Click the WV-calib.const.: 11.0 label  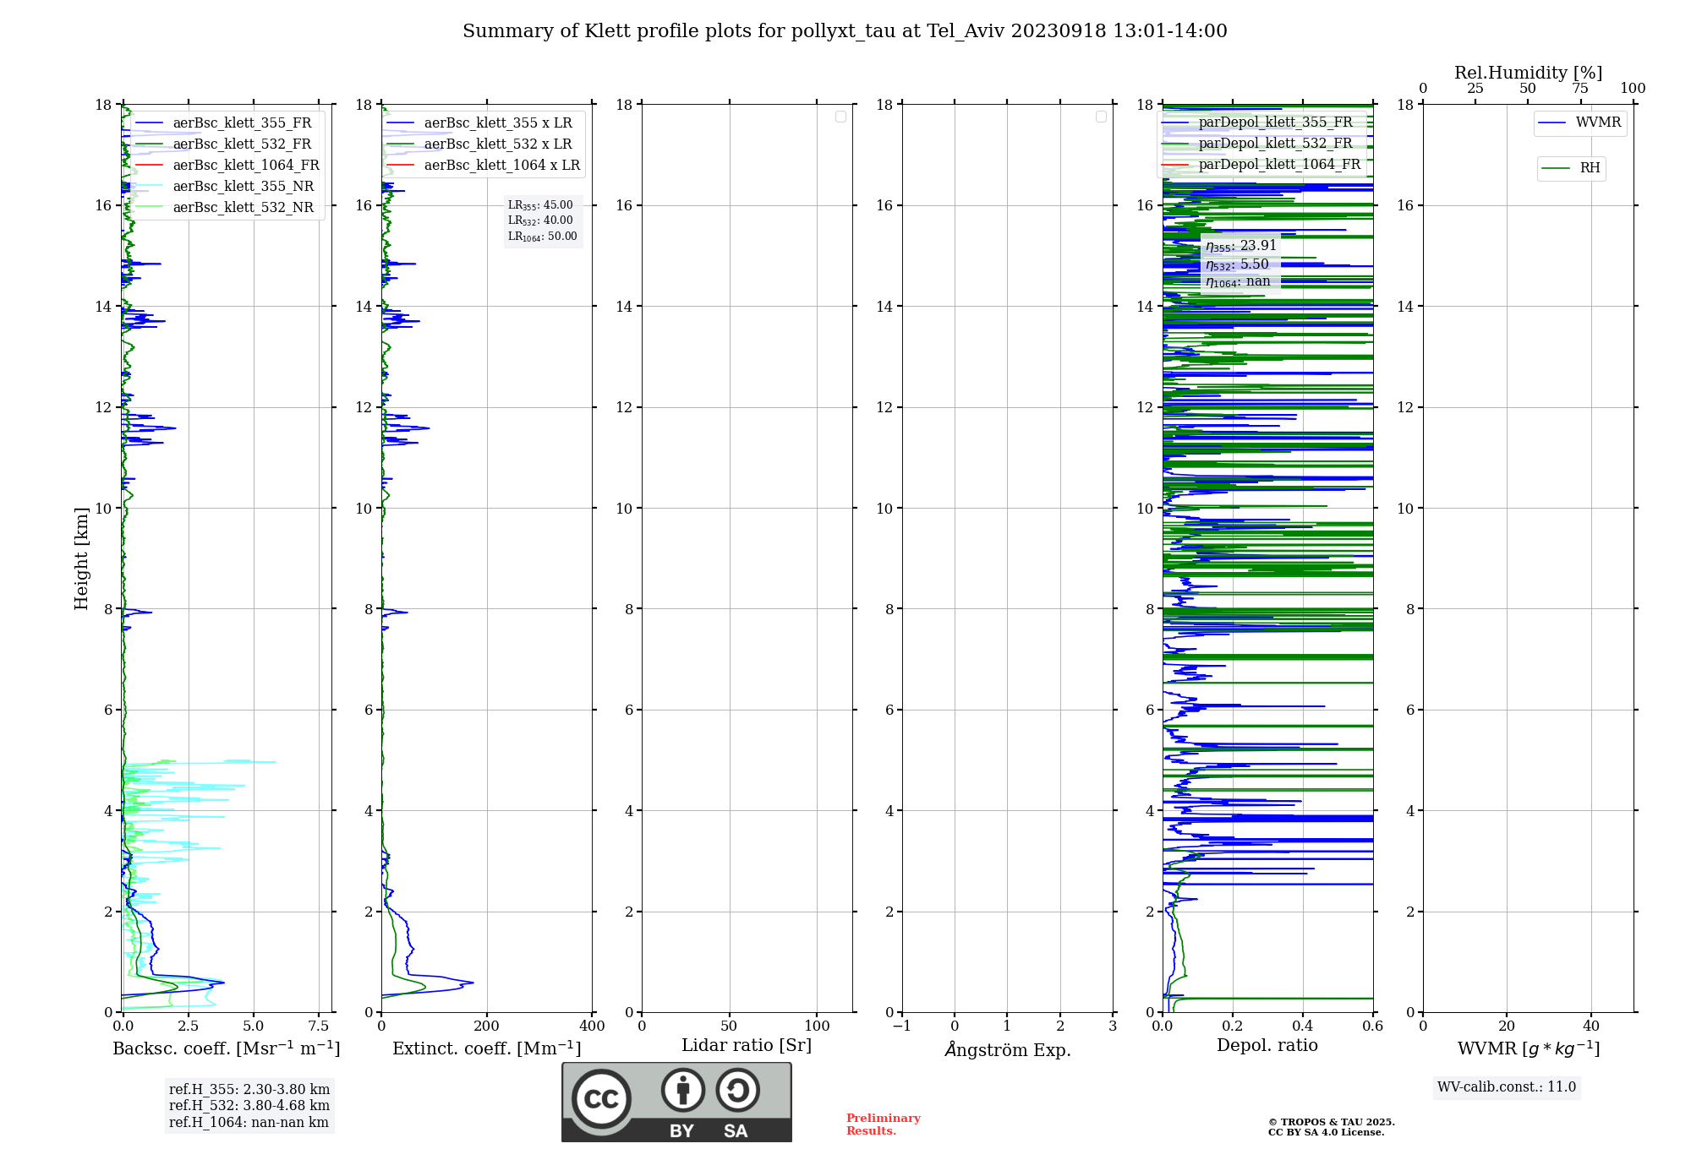click(1507, 1087)
